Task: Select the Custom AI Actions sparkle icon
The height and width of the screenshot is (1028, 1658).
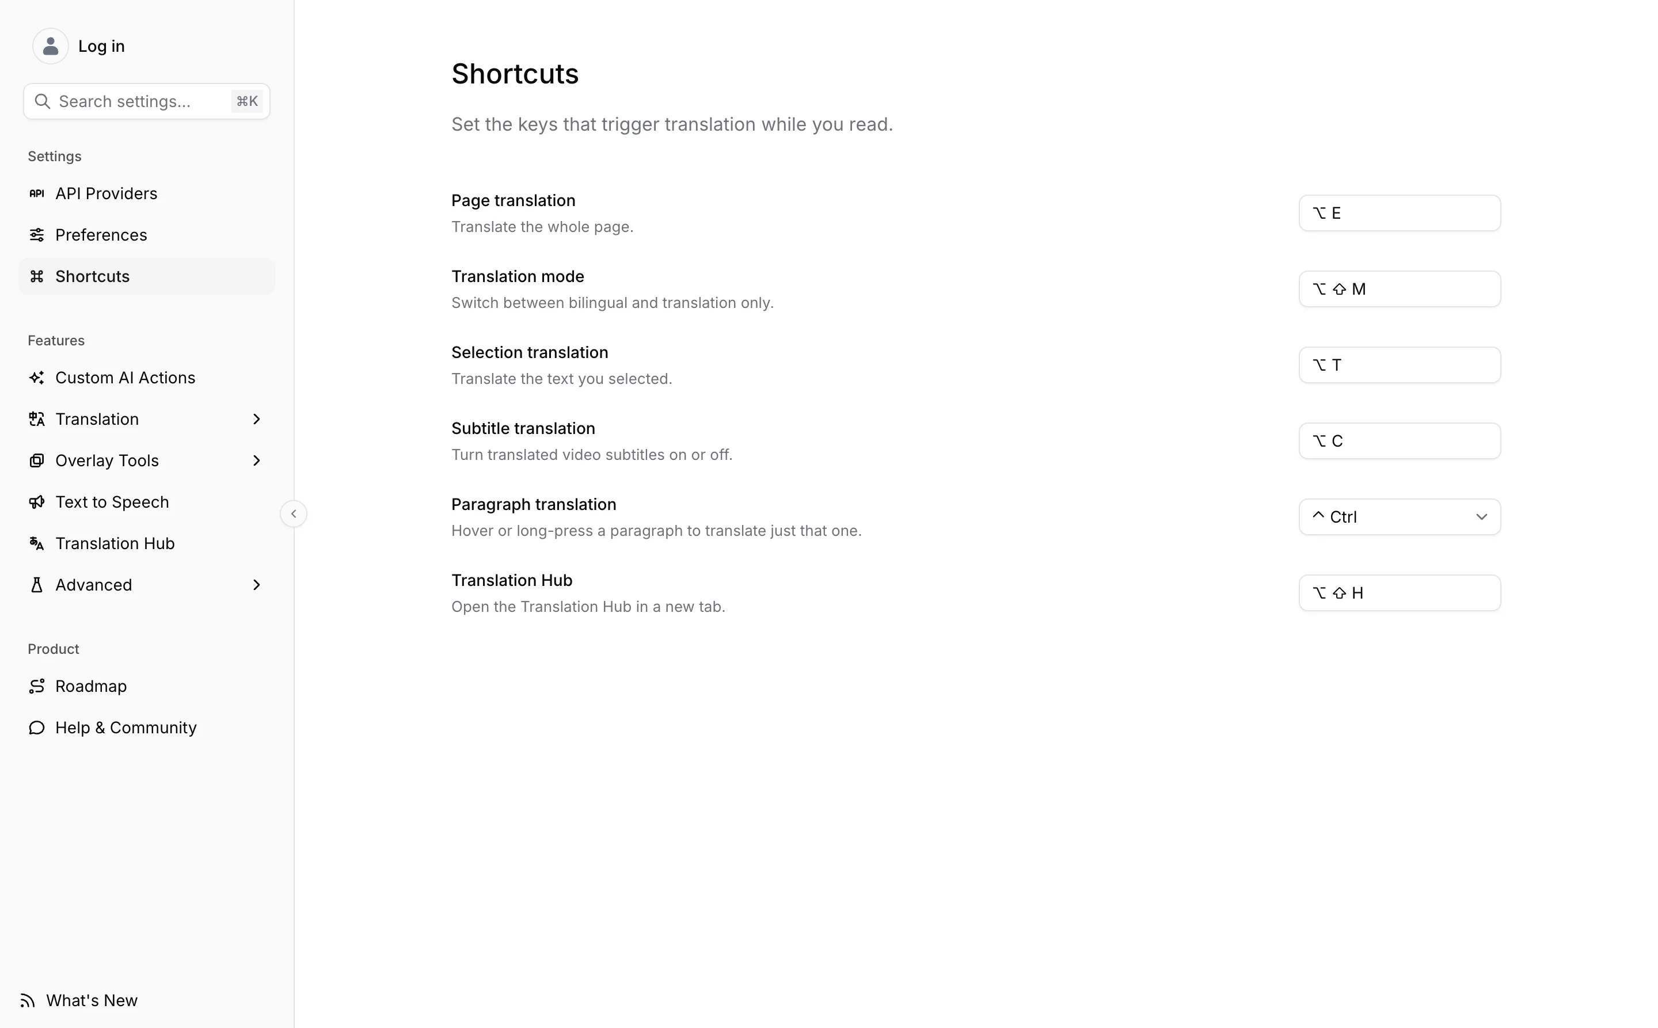Action: pos(37,378)
